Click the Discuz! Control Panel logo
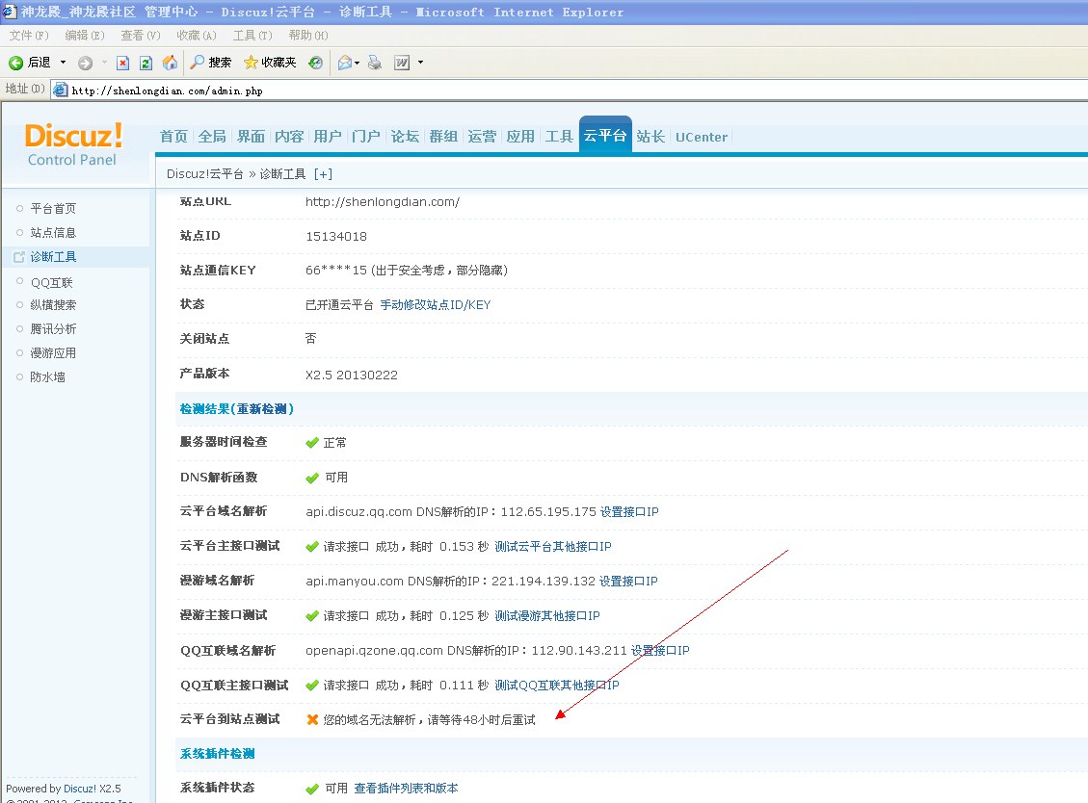The width and height of the screenshot is (1088, 803). (x=73, y=144)
